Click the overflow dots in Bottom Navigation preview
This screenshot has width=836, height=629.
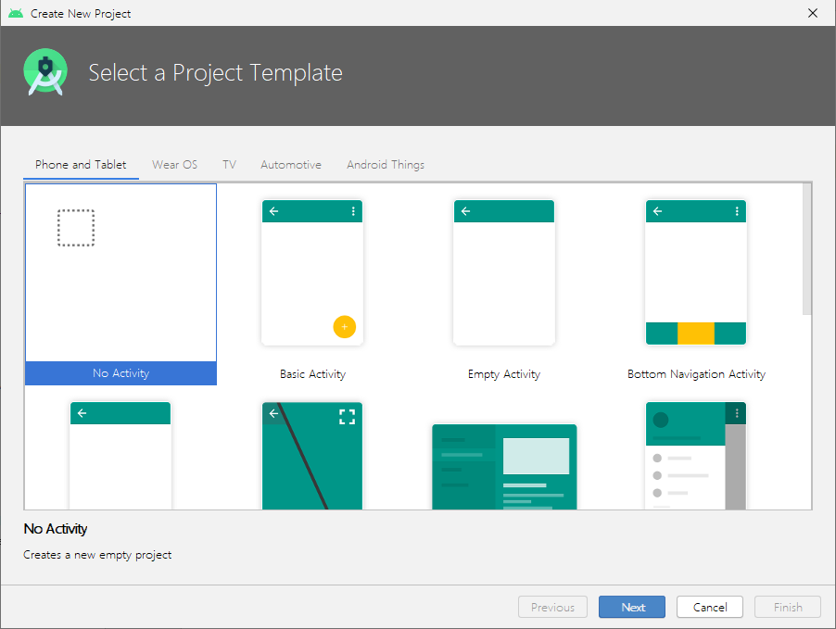point(737,211)
